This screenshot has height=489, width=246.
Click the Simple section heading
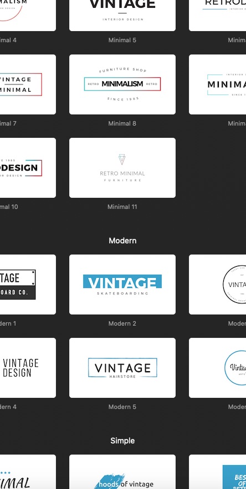coord(122,441)
